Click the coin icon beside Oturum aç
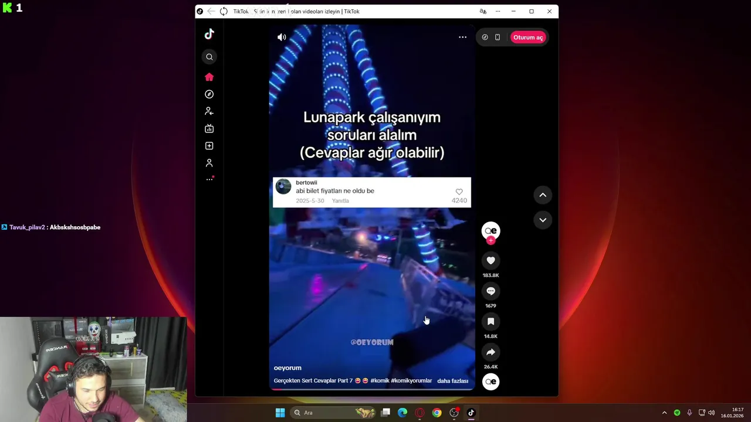 tap(485, 37)
